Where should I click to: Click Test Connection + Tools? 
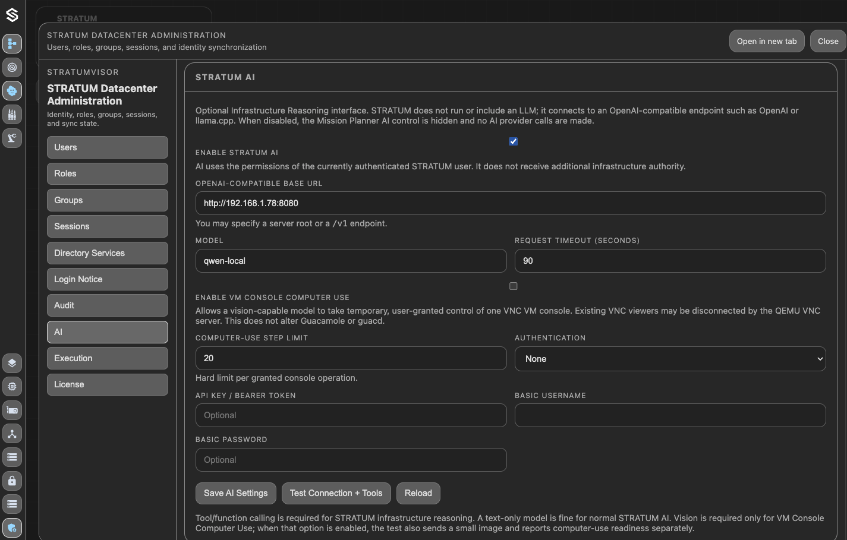(x=336, y=493)
